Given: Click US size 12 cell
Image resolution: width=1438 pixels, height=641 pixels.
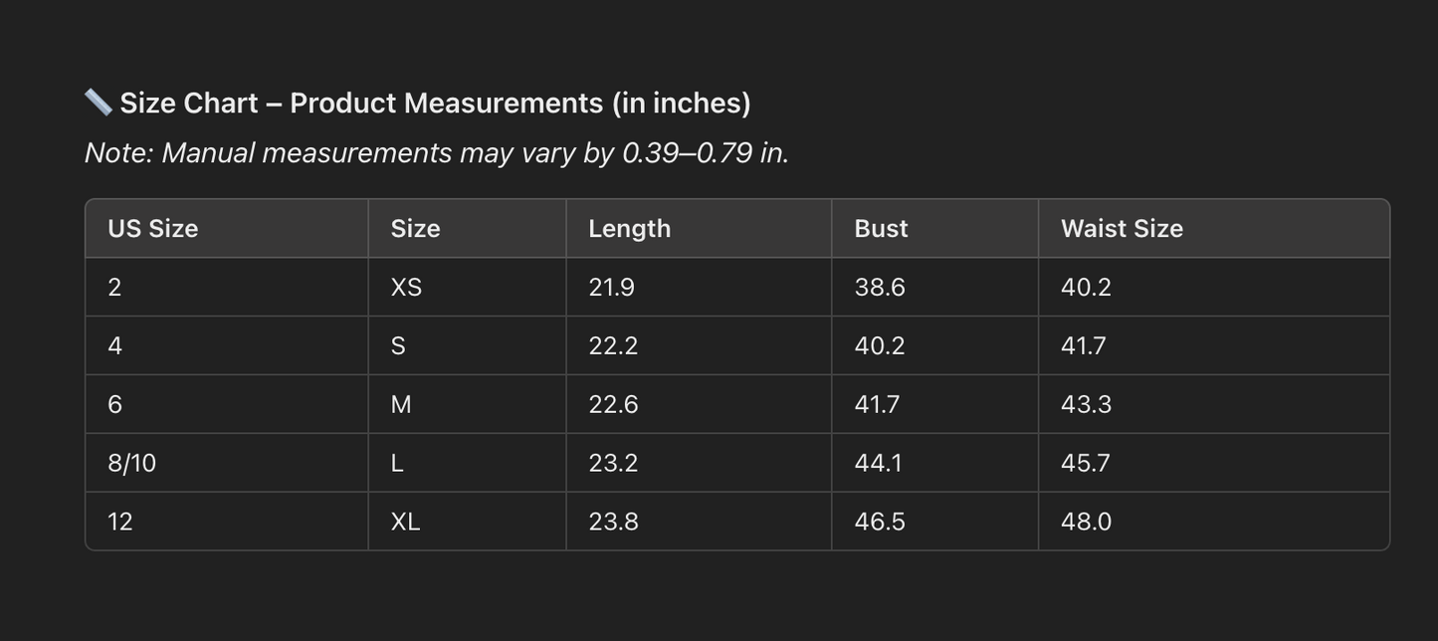Looking at the screenshot, I should click(x=120, y=522).
